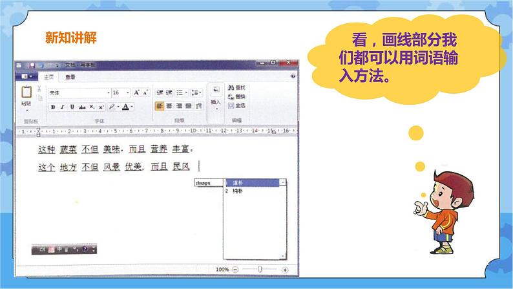Center-align the paragraph text
Screen dimensions: 513x289
[169, 106]
